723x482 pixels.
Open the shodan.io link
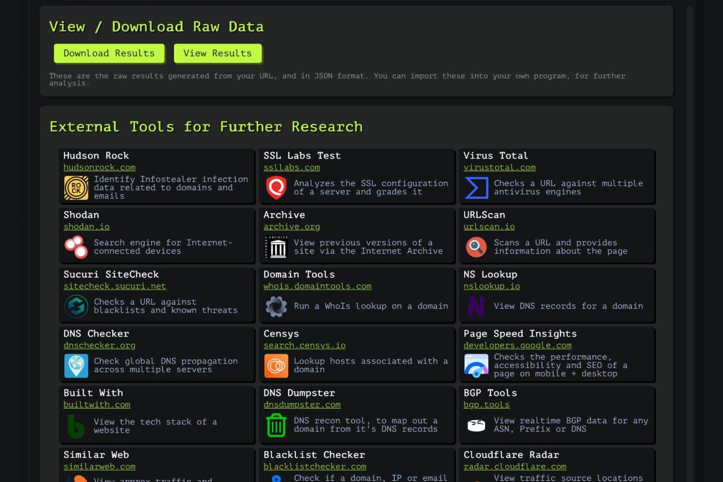tap(87, 227)
